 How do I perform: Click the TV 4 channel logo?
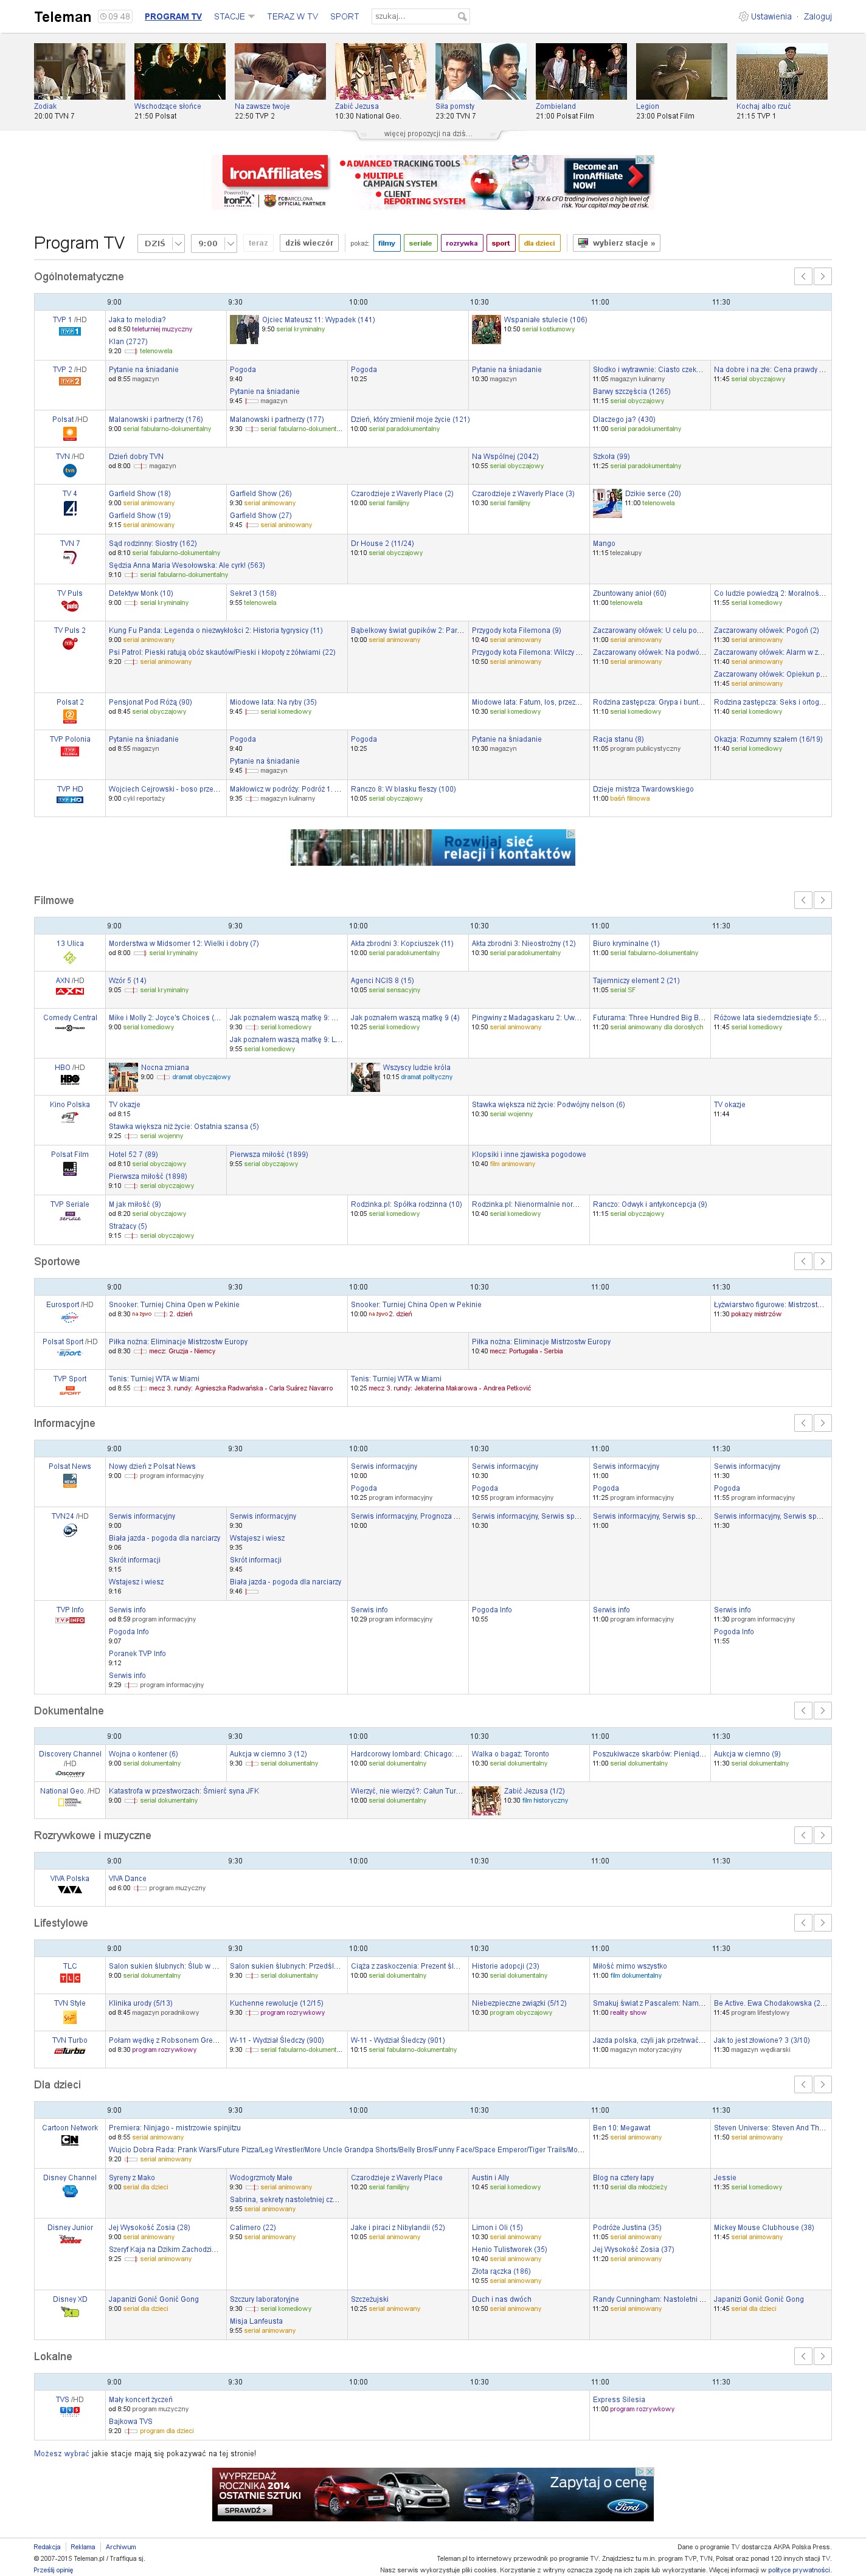click(x=70, y=508)
